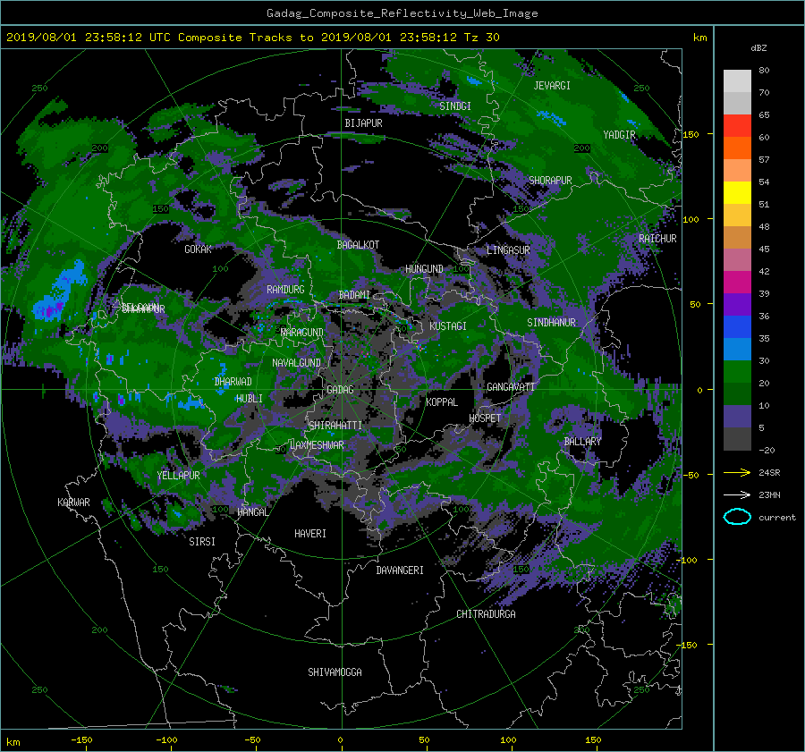Click the white 23MN arrow legend icon
The height and width of the screenshot is (752, 805).
point(737,494)
